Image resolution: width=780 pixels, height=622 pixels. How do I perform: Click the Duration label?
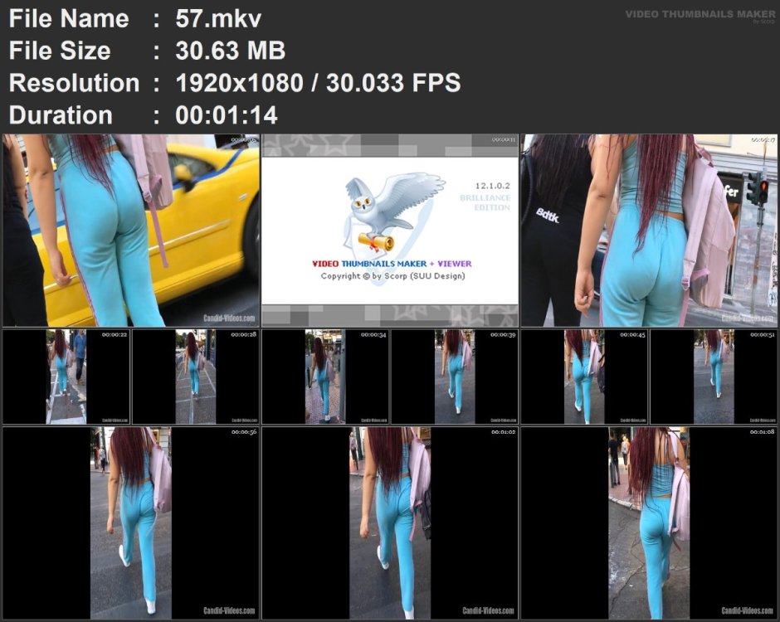[61, 114]
